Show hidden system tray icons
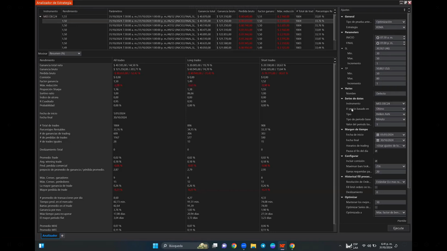The width and height of the screenshot is (447, 251). pos(340,246)
